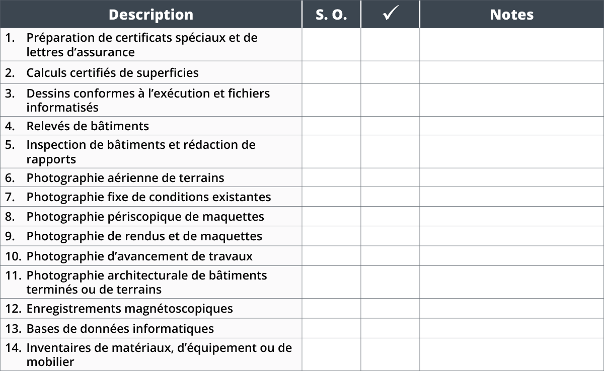Click the Notes column header
The height and width of the screenshot is (371, 604).
[512, 14]
